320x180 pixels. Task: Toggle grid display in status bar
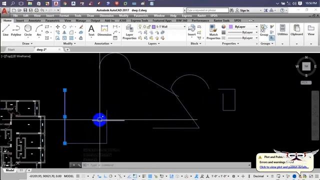(78, 176)
